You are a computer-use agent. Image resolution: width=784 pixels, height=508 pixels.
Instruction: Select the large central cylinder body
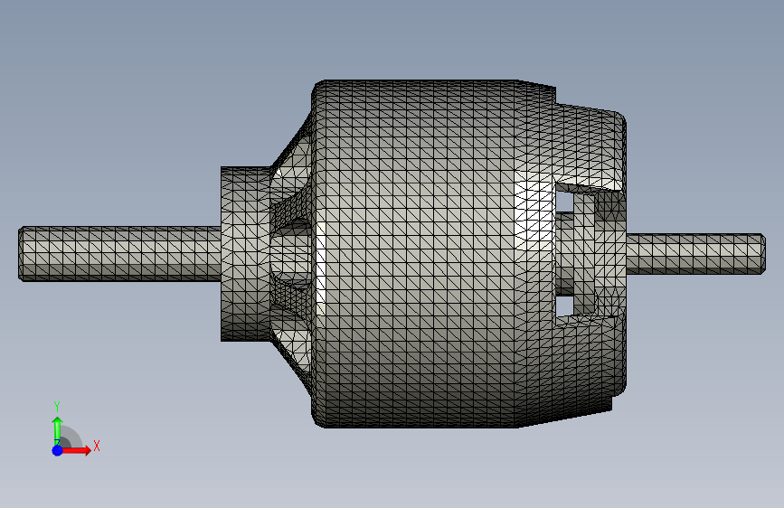click(418, 253)
